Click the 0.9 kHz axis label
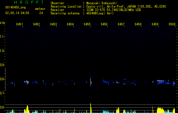 click(x=2, y=65)
